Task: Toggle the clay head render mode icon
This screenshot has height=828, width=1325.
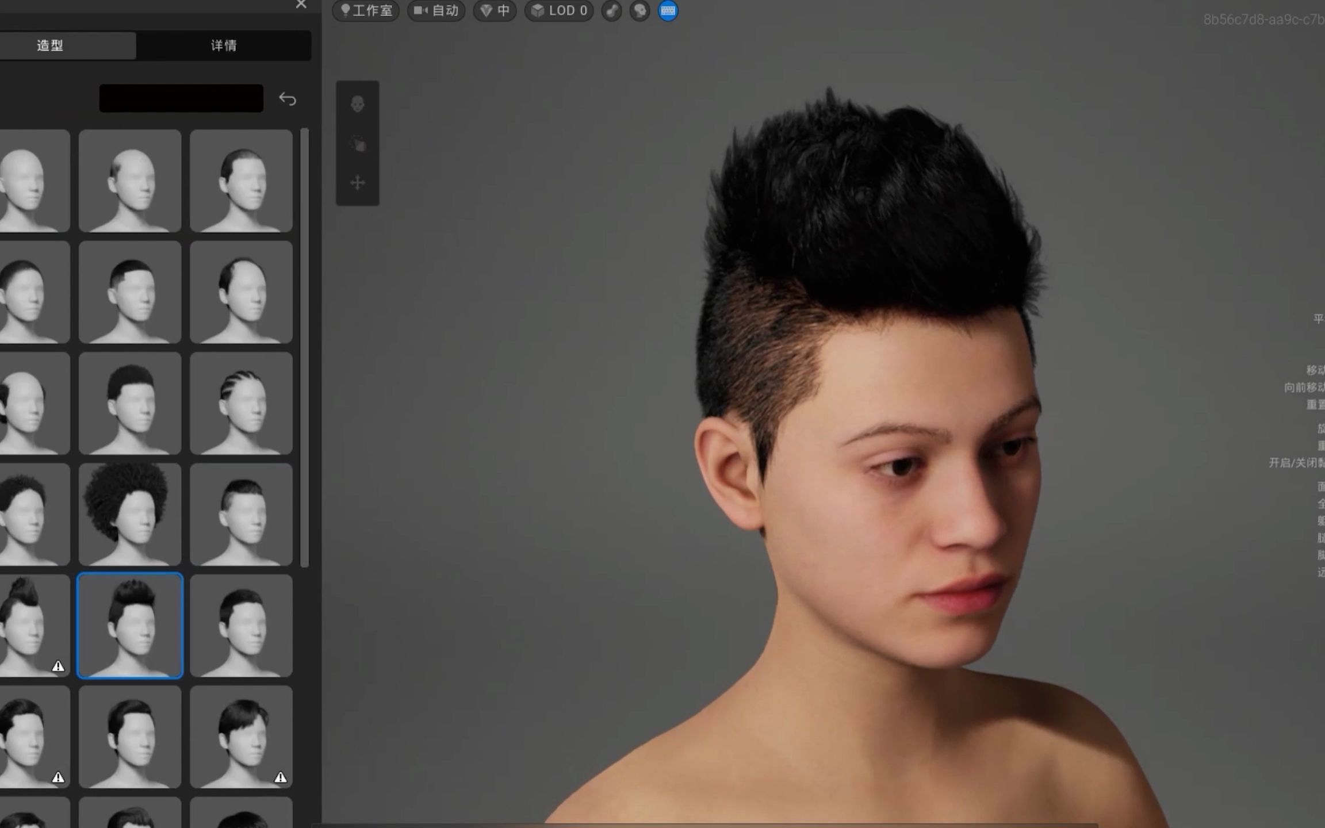Action: tap(639, 10)
